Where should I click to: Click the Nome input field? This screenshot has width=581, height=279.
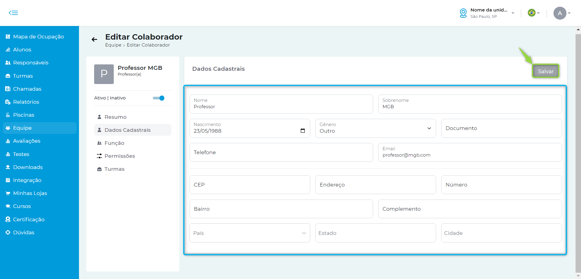pos(281,104)
